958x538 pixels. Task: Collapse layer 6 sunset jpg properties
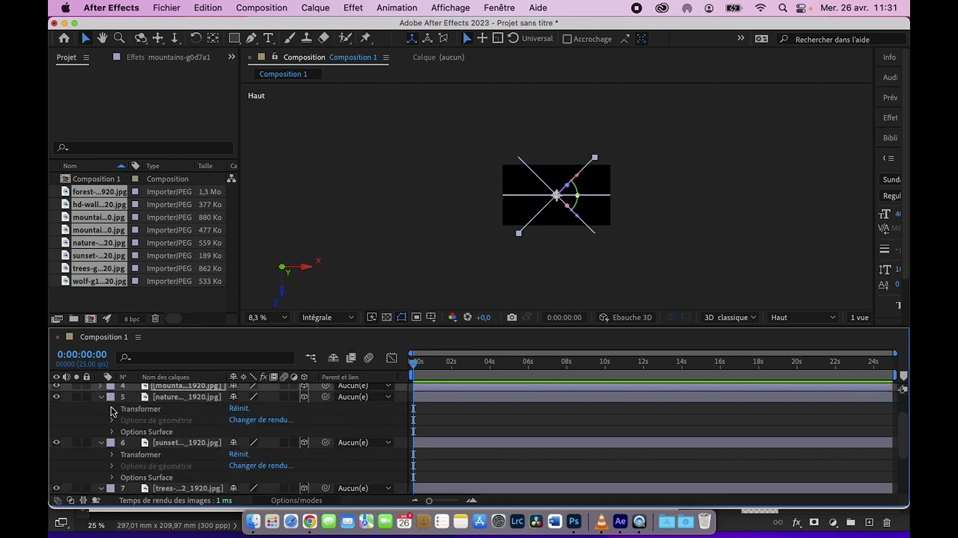pyautogui.click(x=101, y=442)
